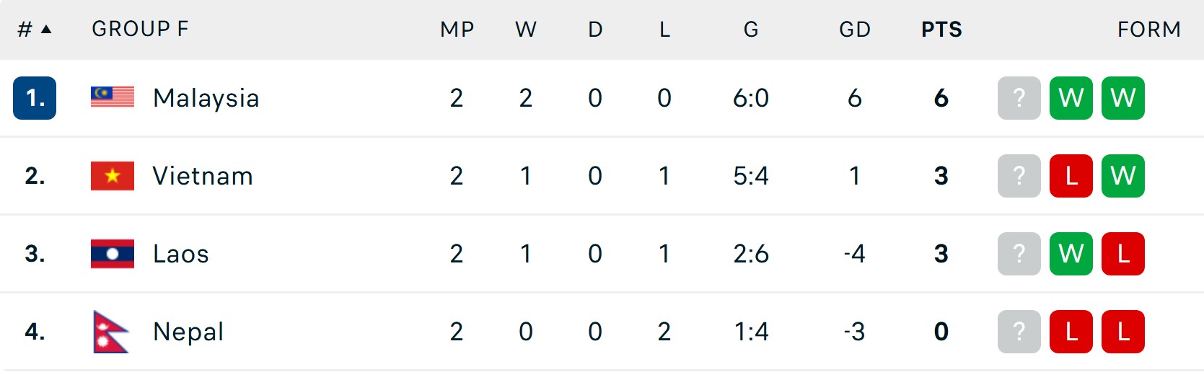Open Vietnam's red loss form badge

(1071, 176)
